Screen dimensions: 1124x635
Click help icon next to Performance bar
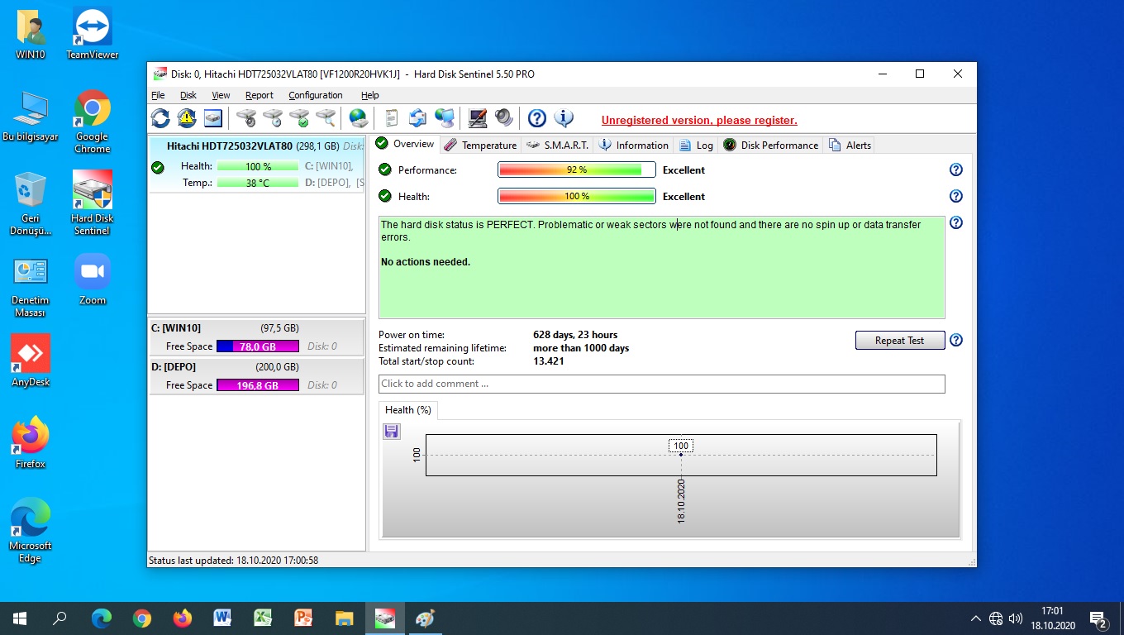coord(955,169)
